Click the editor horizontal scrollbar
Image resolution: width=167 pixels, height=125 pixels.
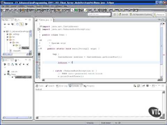coord(101,80)
